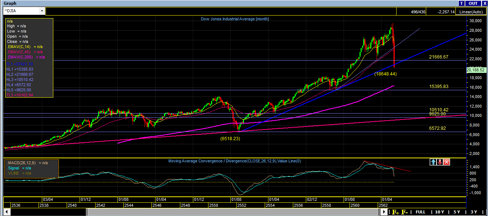488x216 pixels.
Task: Select the EMAV(C,14) legend entry
Action: tap(24, 47)
